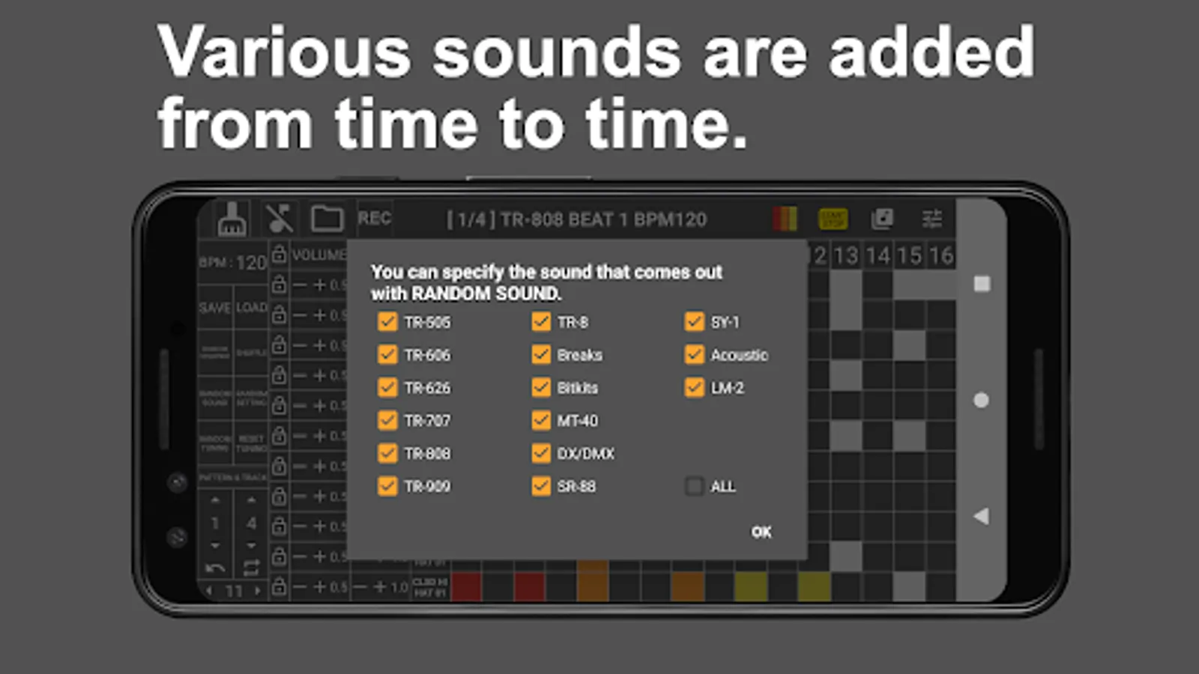Screen dimensions: 1199x674
Task: Tap the undo arrow icon
Action: click(215, 568)
